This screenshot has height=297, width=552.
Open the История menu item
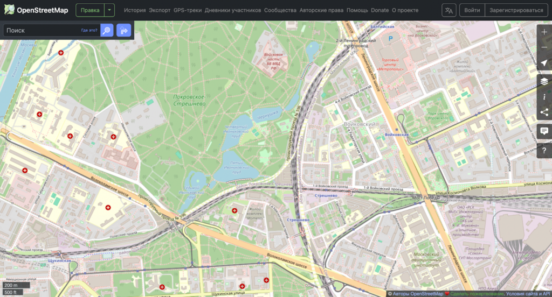pyautogui.click(x=135, y=10)
